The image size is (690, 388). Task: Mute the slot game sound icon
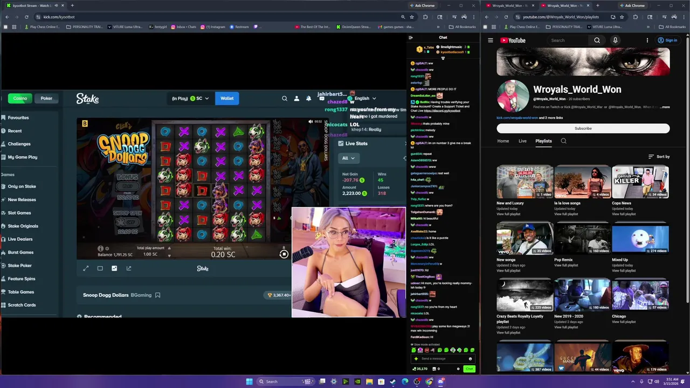(310, 122)
